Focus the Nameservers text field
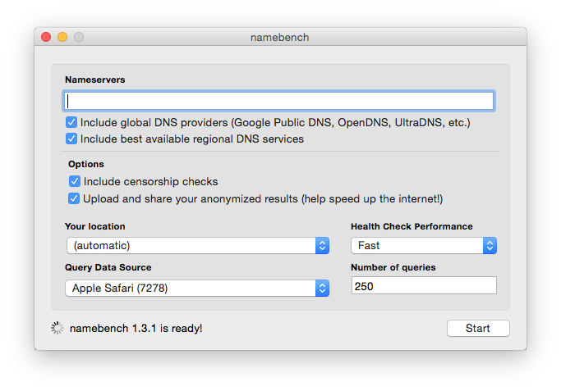This screenshot has height=391, width=561. [278, 101]
